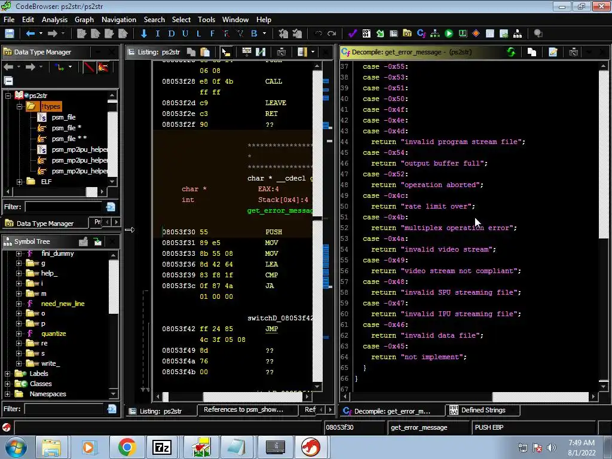Copy decompiler contents with the copy icon
Screen dimensions: 612x459
[x=531, y=52]
